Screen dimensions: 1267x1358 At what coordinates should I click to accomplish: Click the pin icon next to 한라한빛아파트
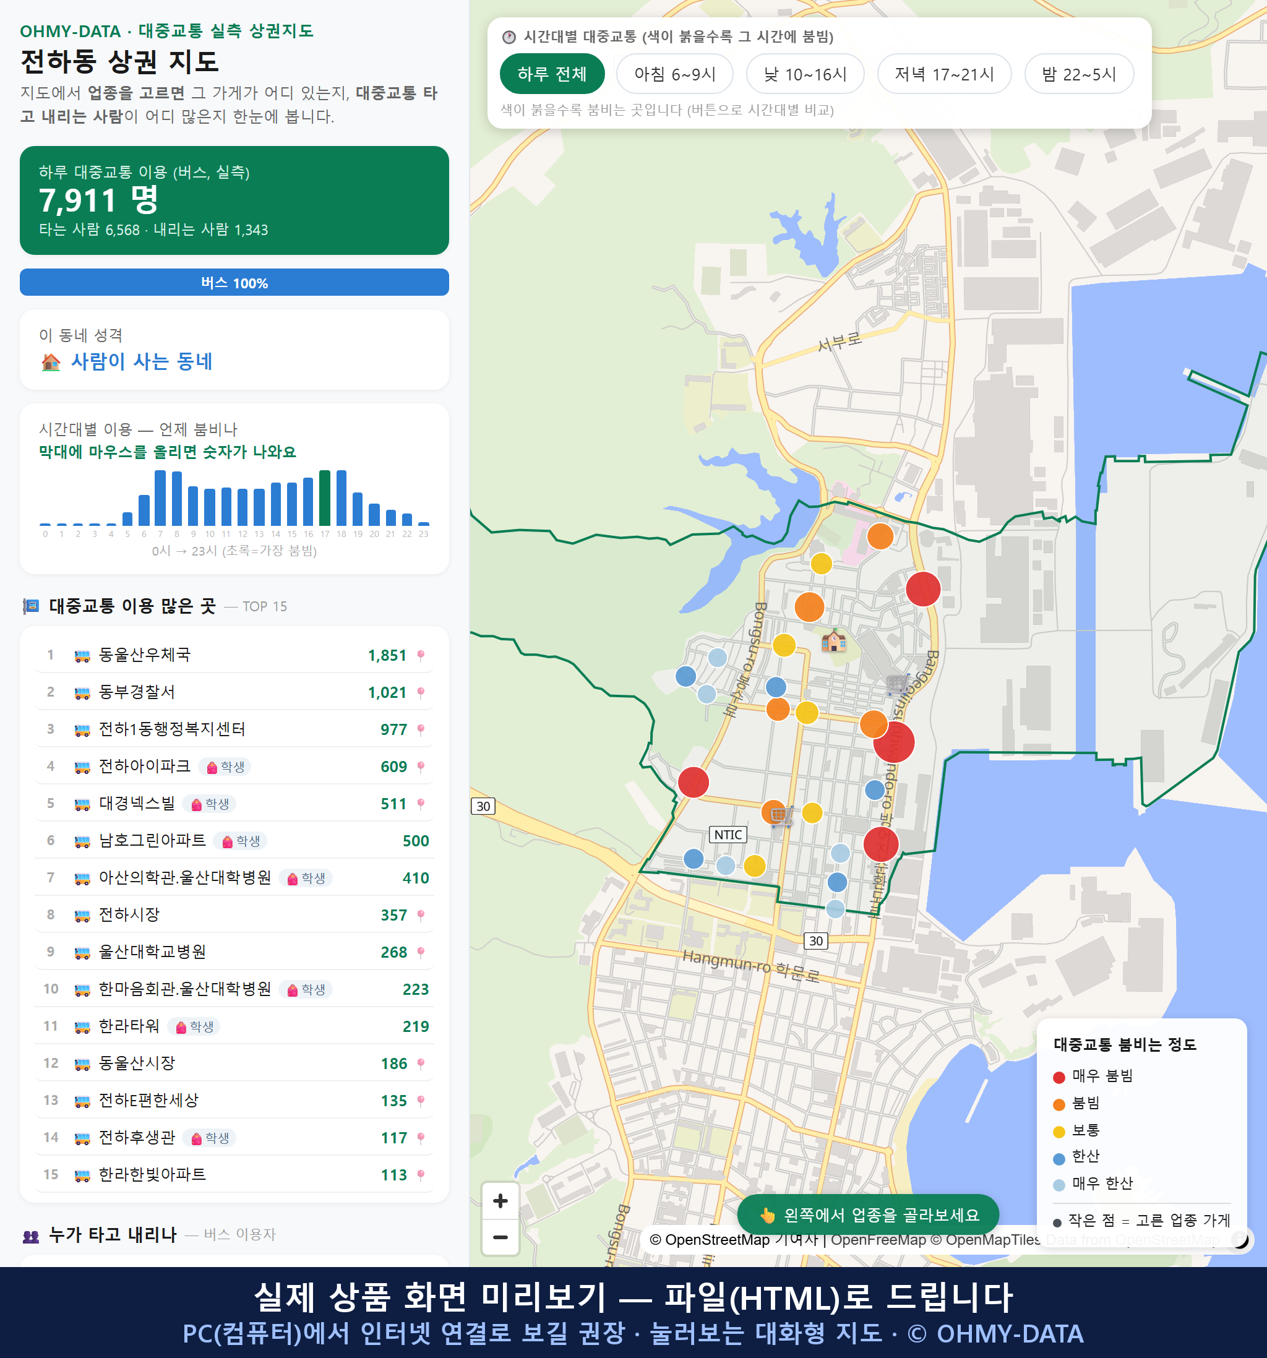point(421,1174)
